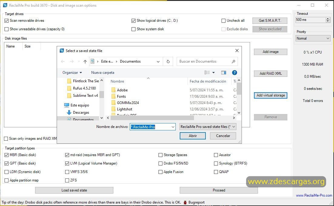Close the Select a saved state file dialog
Image resolution: width=334 pixels, height=206 pixels.
(x=237, y=51)
